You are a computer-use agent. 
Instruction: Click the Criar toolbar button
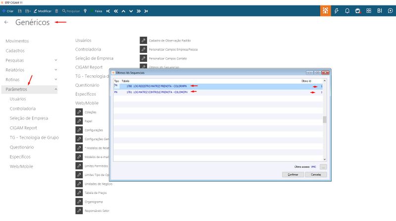tap(7, 11)
